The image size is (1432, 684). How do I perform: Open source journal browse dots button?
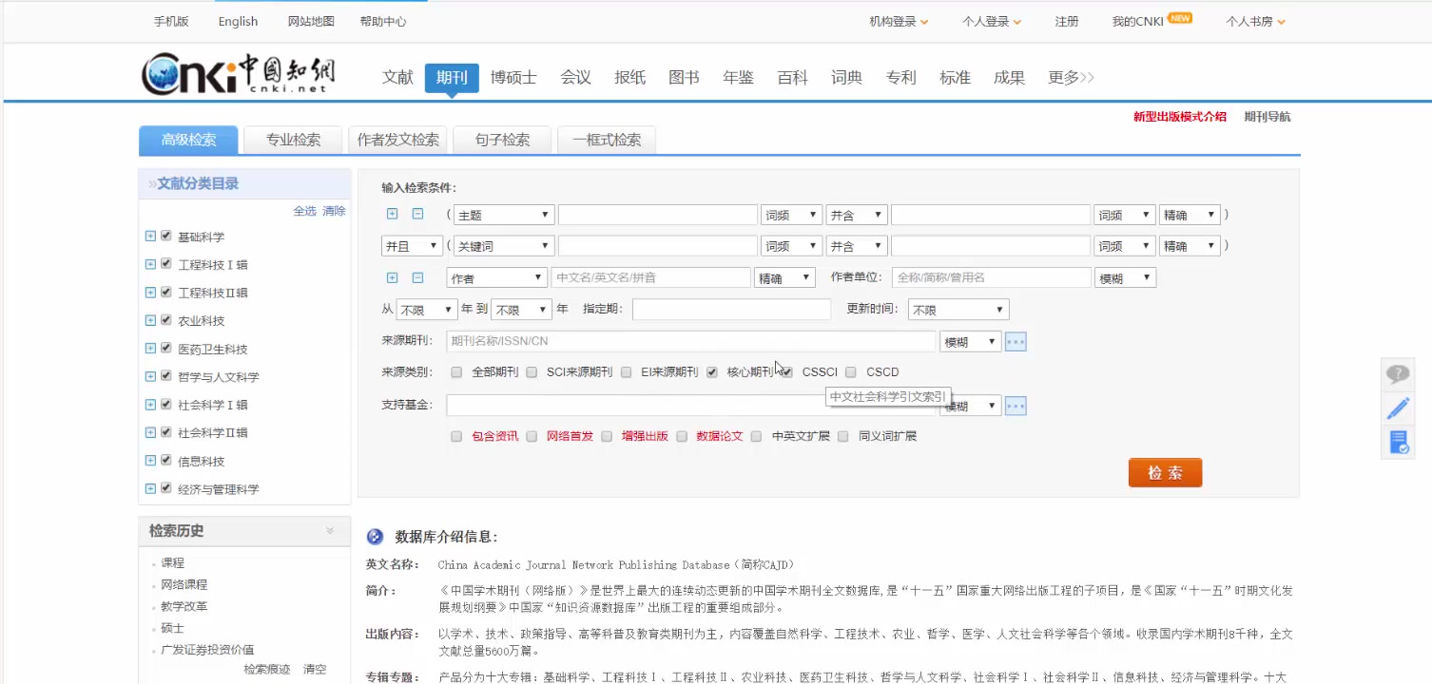(x=1016, y=341)
